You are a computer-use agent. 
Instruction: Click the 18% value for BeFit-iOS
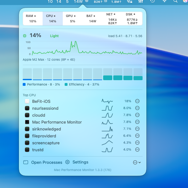pos(128,101)
